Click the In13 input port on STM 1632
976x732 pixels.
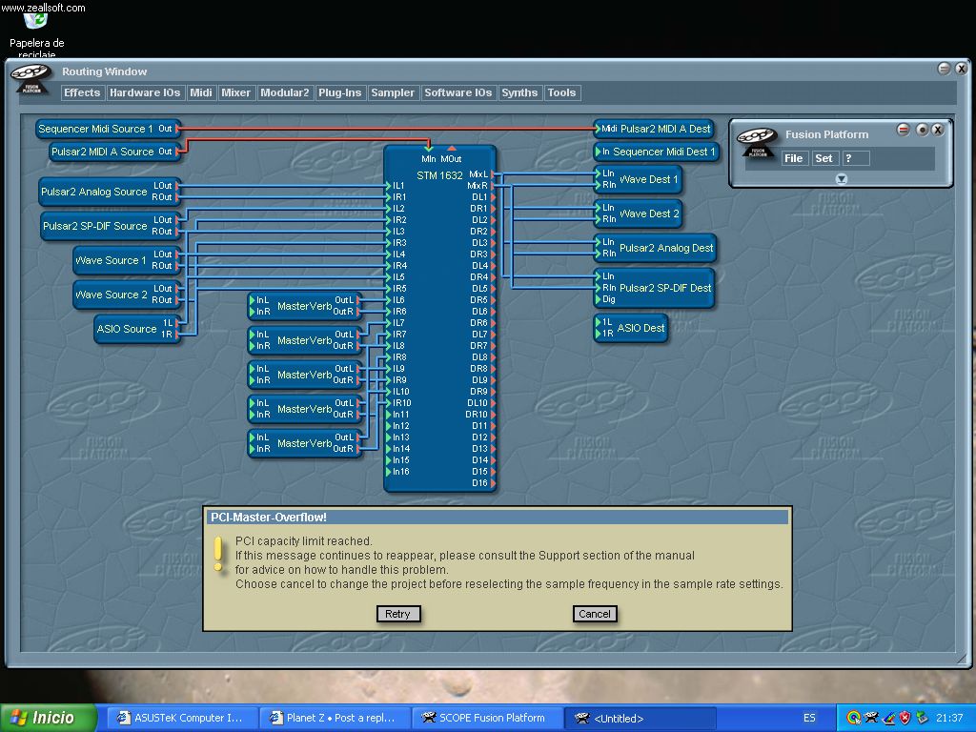[x=389, y=437]
